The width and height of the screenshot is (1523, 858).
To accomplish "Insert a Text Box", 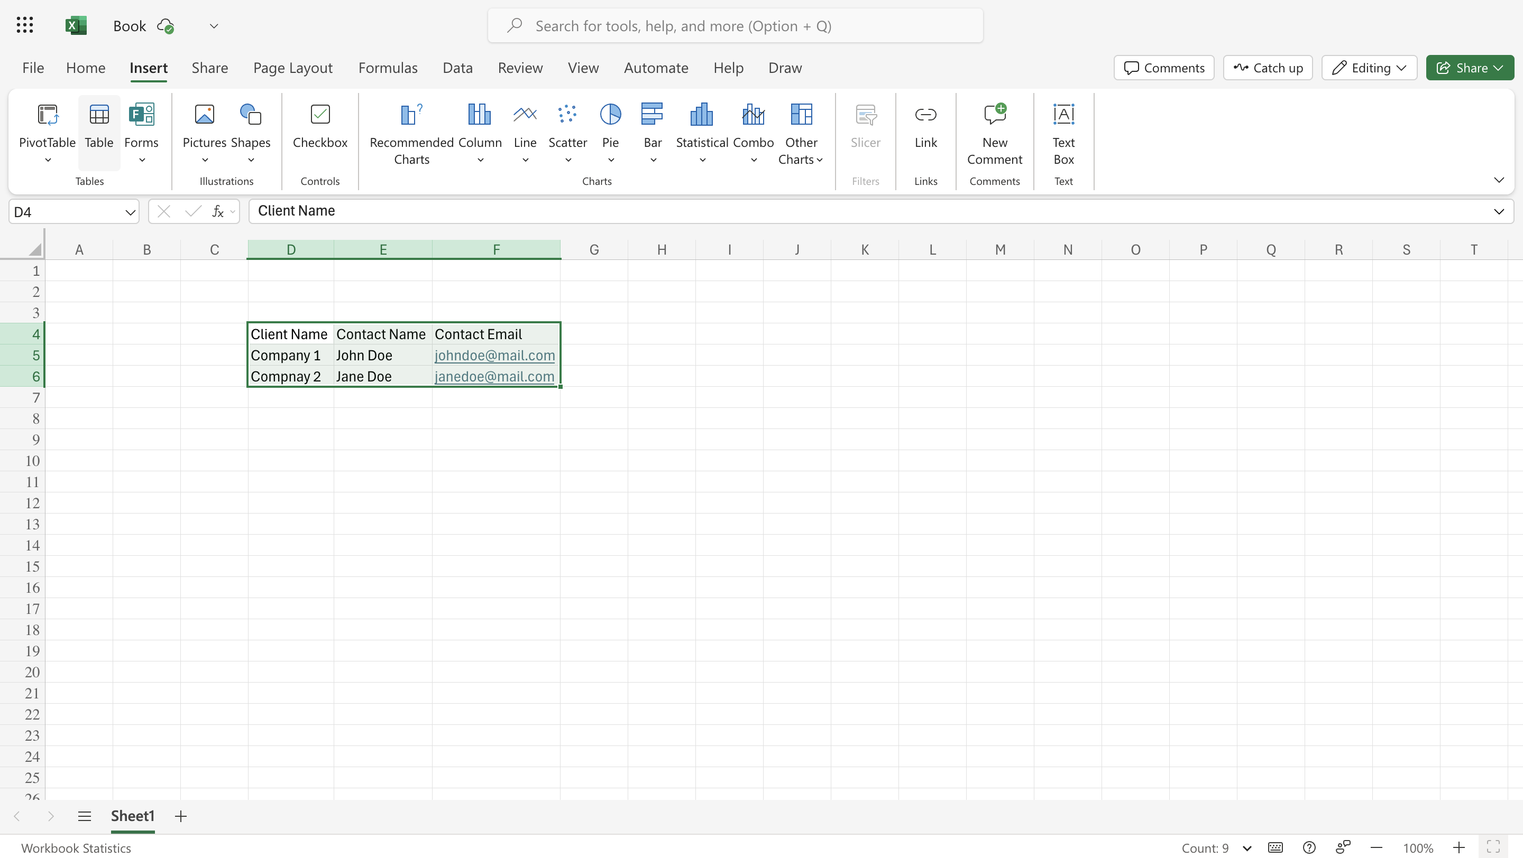I will point(1062,133).
